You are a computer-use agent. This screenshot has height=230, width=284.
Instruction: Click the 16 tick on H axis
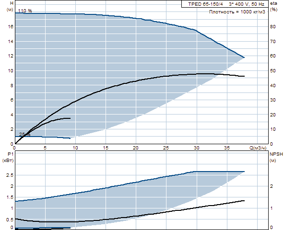pyautogui.click(x=11, y=27)
